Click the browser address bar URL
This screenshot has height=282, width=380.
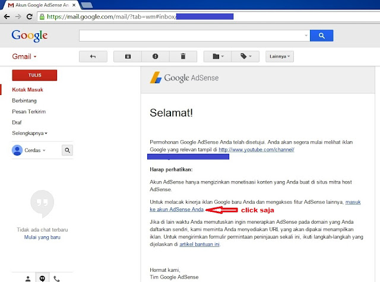pos(112,17)
